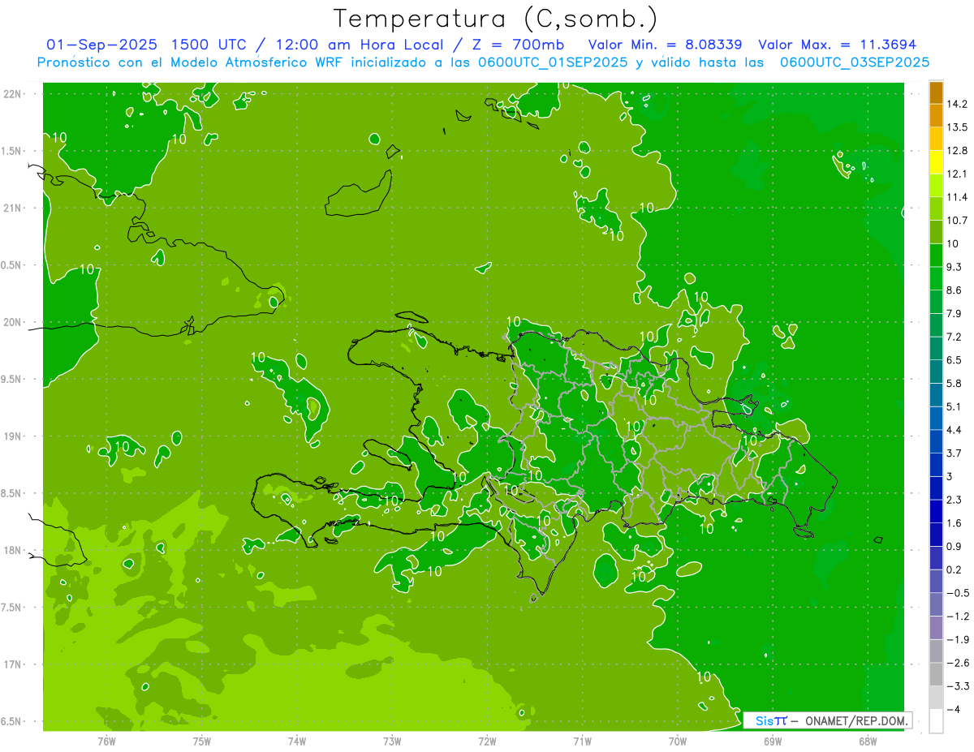Screen dimensions: 974x752
Task: Click the "ONAMET/REP.DOM." credit label
Action: pos(855,720)
